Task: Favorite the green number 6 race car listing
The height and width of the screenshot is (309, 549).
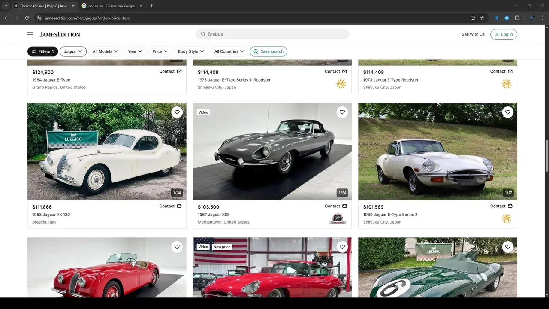Action: (x=507, y=247)
